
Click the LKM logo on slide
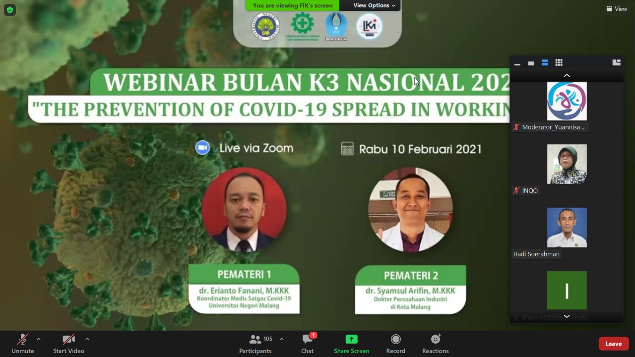click(370, 26)
